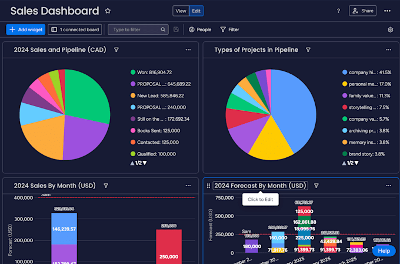Open options menu of 2024 Forecast By Month widget
Image resolution: width=400 pixels, height=264 pixels.
(388, 186)
